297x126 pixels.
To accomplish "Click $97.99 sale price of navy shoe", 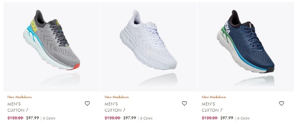I will click(227, 118).
